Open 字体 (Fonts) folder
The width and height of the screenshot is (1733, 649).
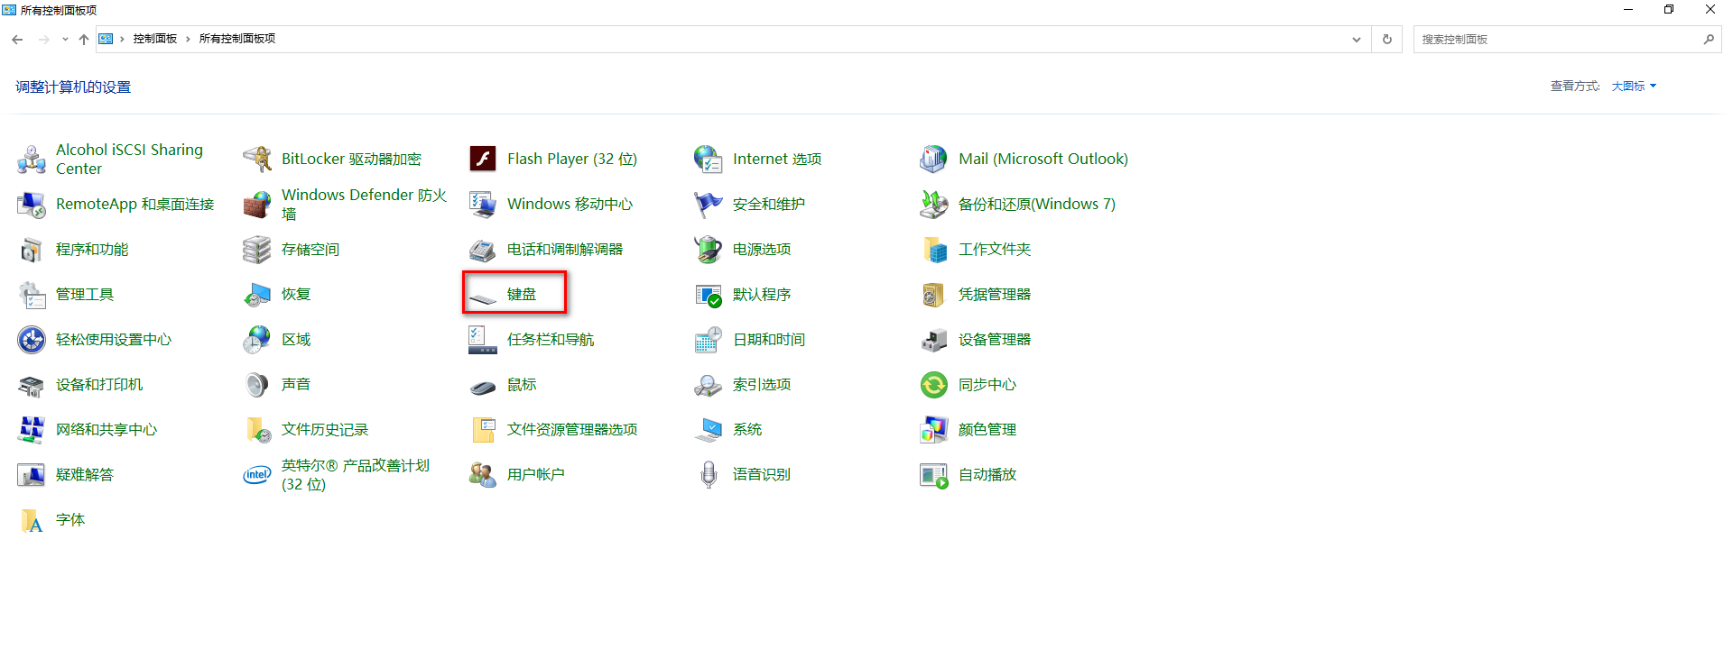pos(70,519)
